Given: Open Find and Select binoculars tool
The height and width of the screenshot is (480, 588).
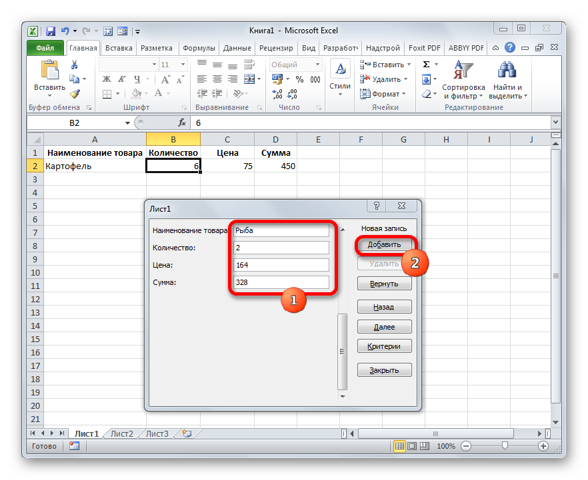Looking at the screenshot, I should [508, 80].
